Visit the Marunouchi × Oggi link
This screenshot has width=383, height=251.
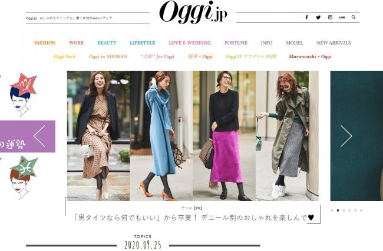point(310,56)
